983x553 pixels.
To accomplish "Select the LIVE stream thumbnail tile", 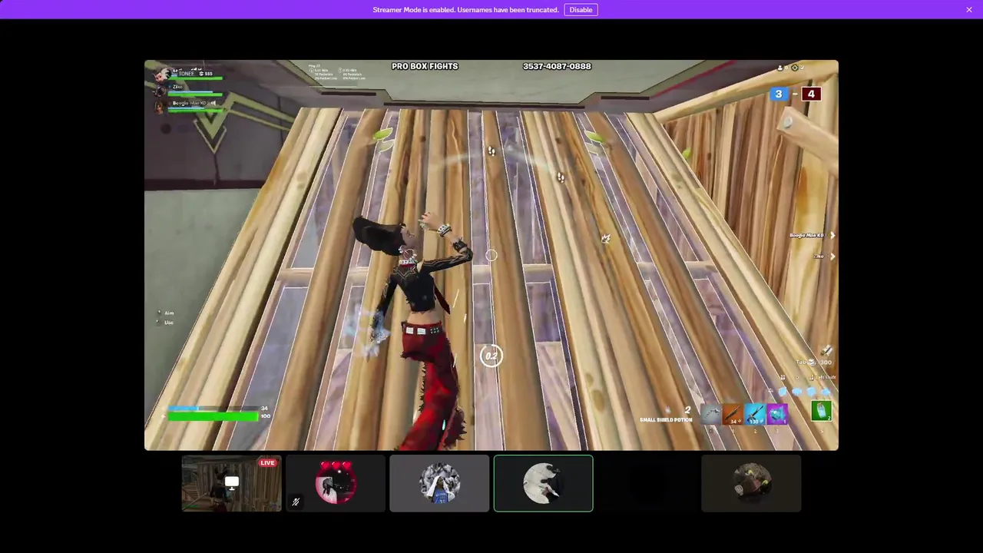I will click(x=231, y=483).
